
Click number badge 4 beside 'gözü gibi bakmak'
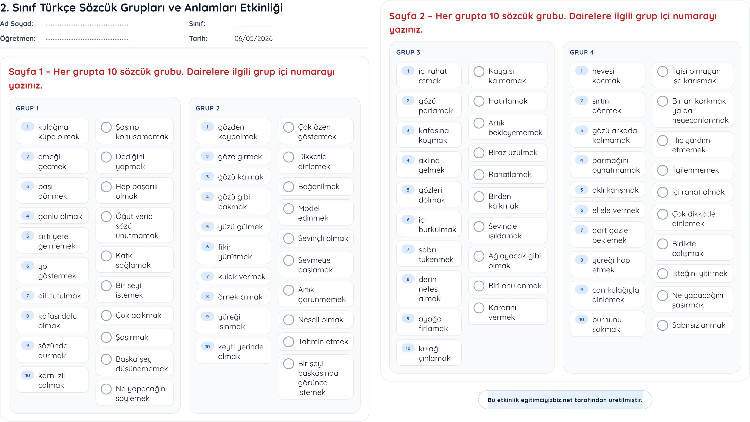pyautogui.click(x=207, y=197)
